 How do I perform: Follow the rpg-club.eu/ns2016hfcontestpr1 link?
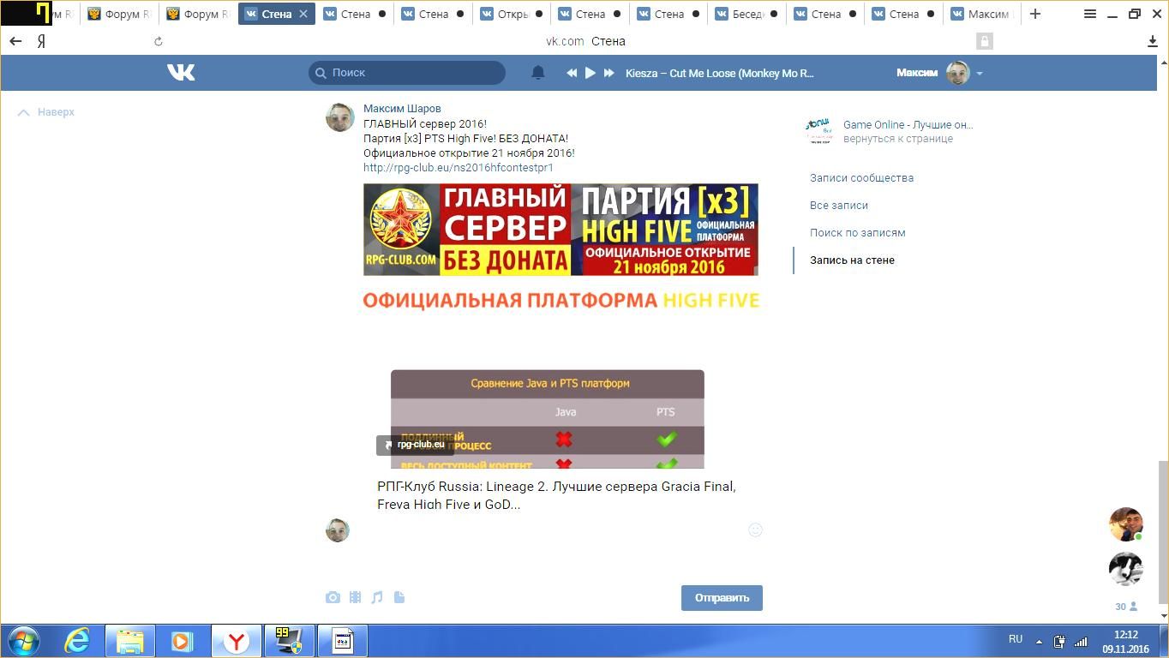coord(459,168)
